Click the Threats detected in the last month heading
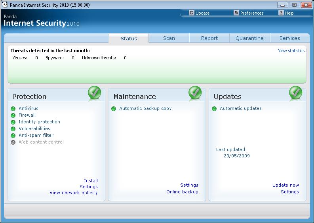314x223 pixels. [x=50, y=51]
